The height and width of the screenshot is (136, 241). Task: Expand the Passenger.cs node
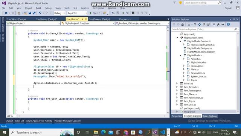(184, 66)
